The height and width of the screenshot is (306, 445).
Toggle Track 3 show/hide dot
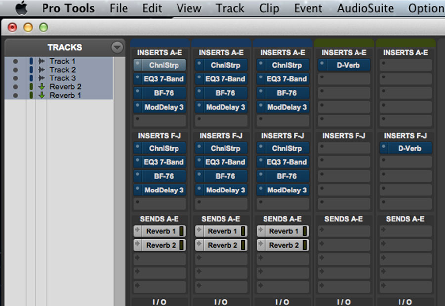(x=16, y=78)
